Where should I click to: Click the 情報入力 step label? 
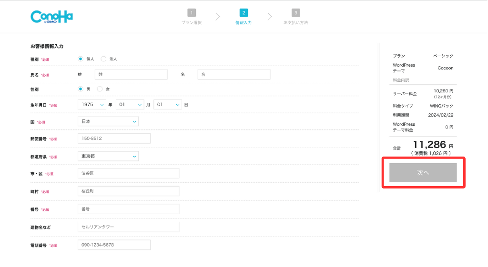(244, 23)
